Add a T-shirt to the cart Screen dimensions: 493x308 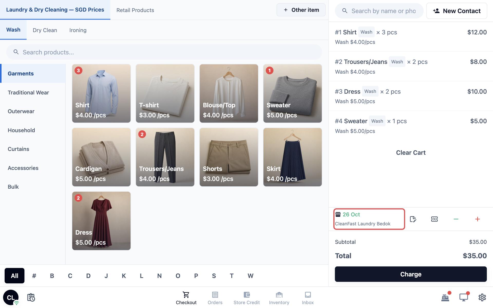point(165,93)
